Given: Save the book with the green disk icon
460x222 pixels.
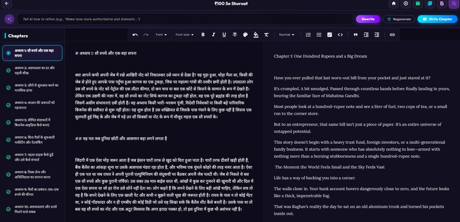Looking at the screenshot, I should (x=418, y=3).
